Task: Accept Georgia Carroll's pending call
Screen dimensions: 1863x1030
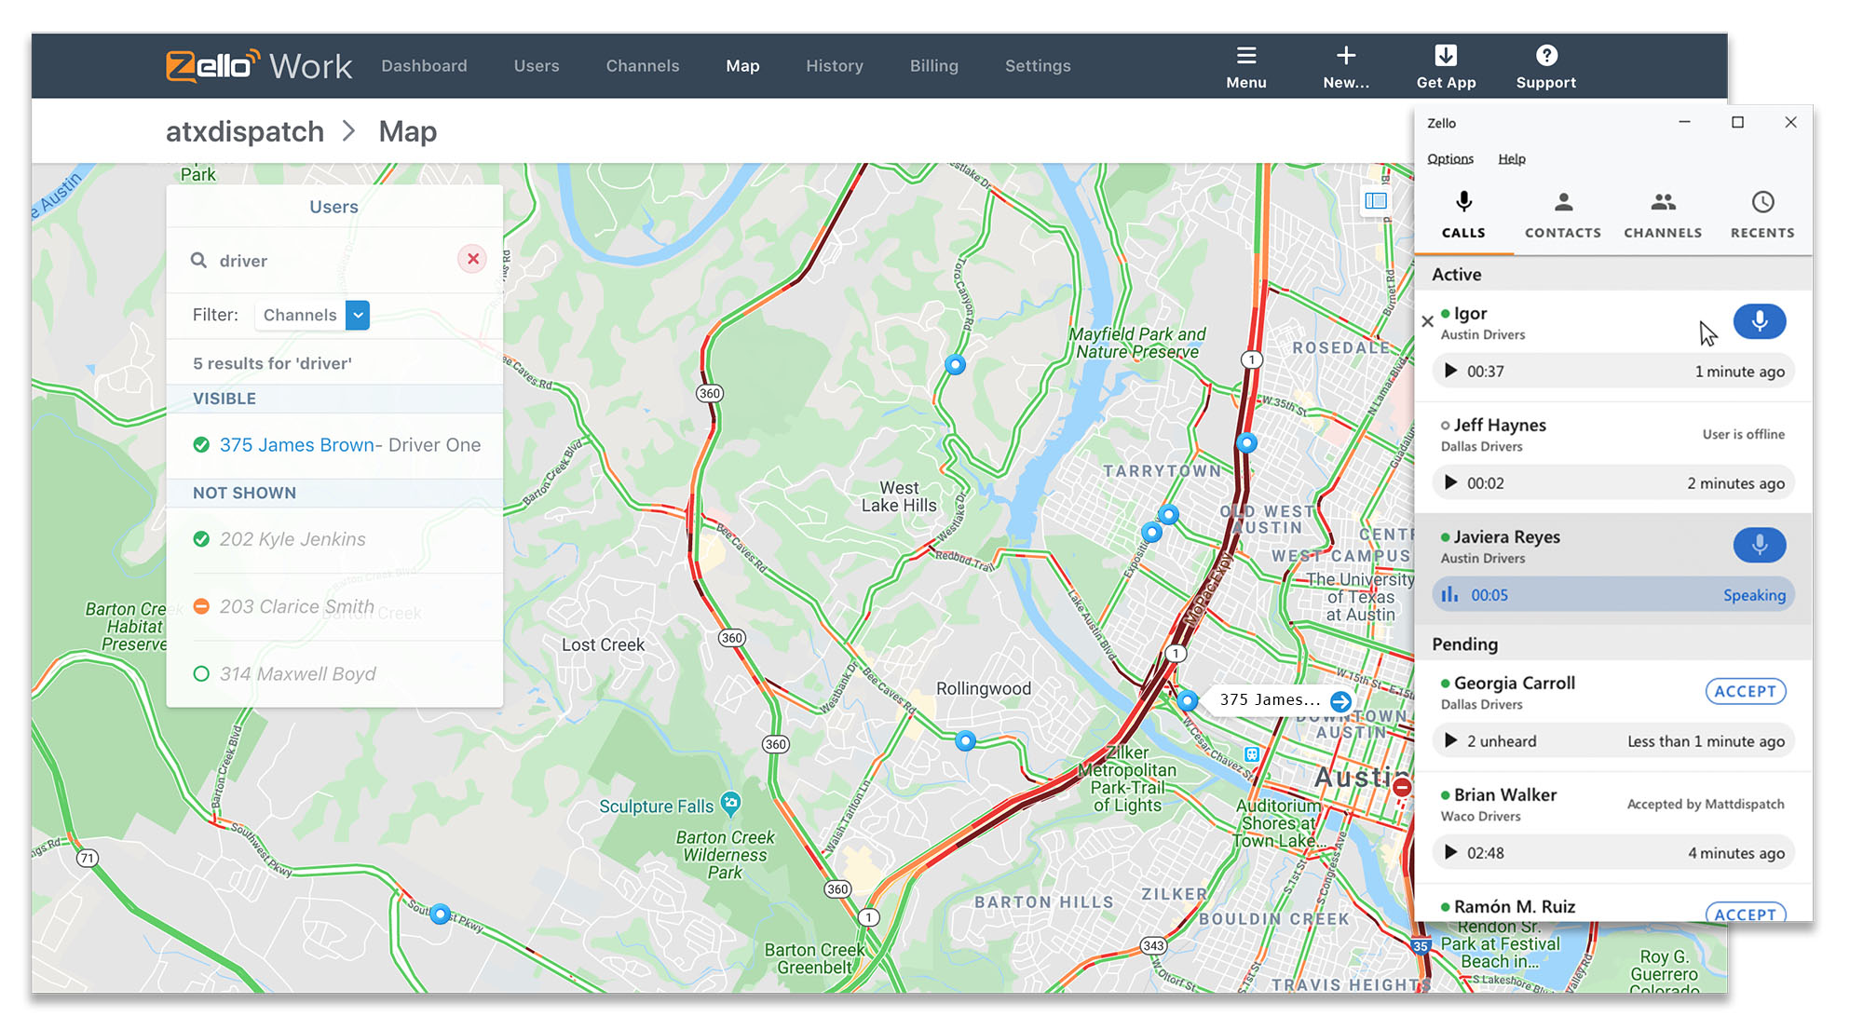Action: pyautogui.click(x=1745, y=692)
